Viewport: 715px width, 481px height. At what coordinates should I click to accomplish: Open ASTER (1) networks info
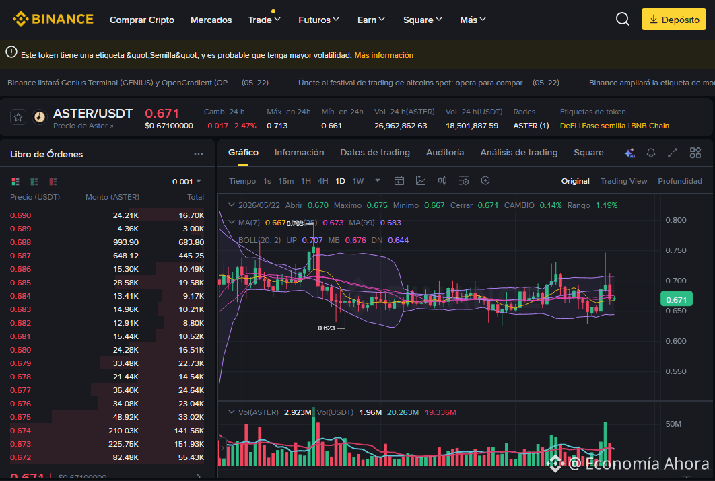tap(531, 126)
